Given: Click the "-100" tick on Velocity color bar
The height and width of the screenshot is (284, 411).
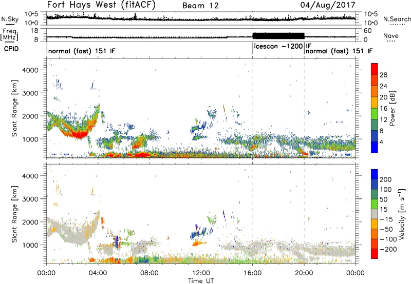Looking at the screenshot, I should point(388,239).
